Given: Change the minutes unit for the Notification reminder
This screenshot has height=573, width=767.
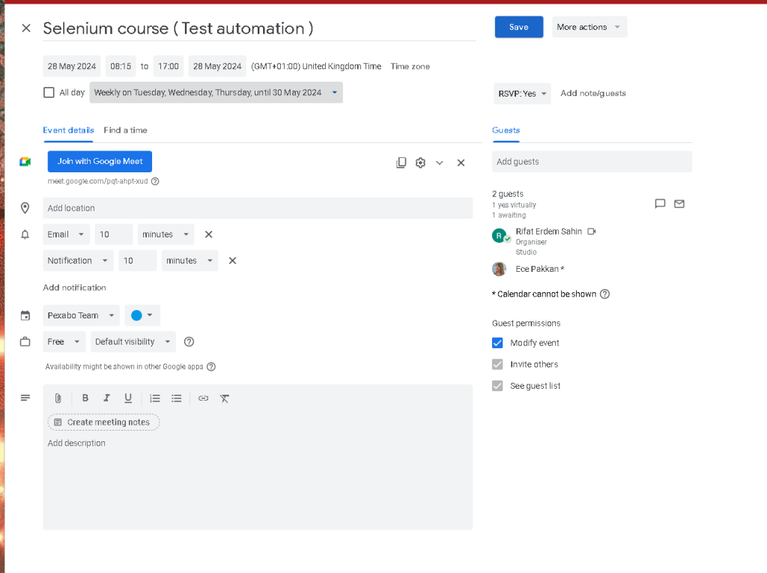Looking at the screenshot, I should (190, 261).
